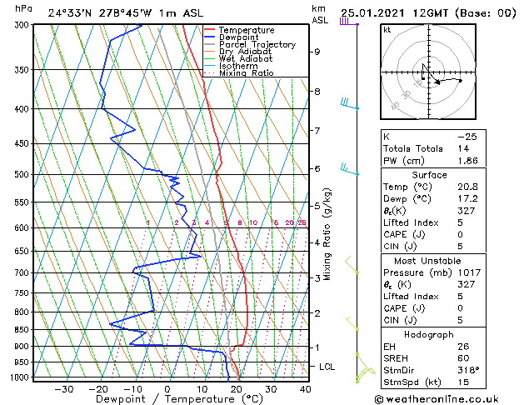Click the surface Temp value 20.8
The image size is (524, 405).
[x=467, y=187]
